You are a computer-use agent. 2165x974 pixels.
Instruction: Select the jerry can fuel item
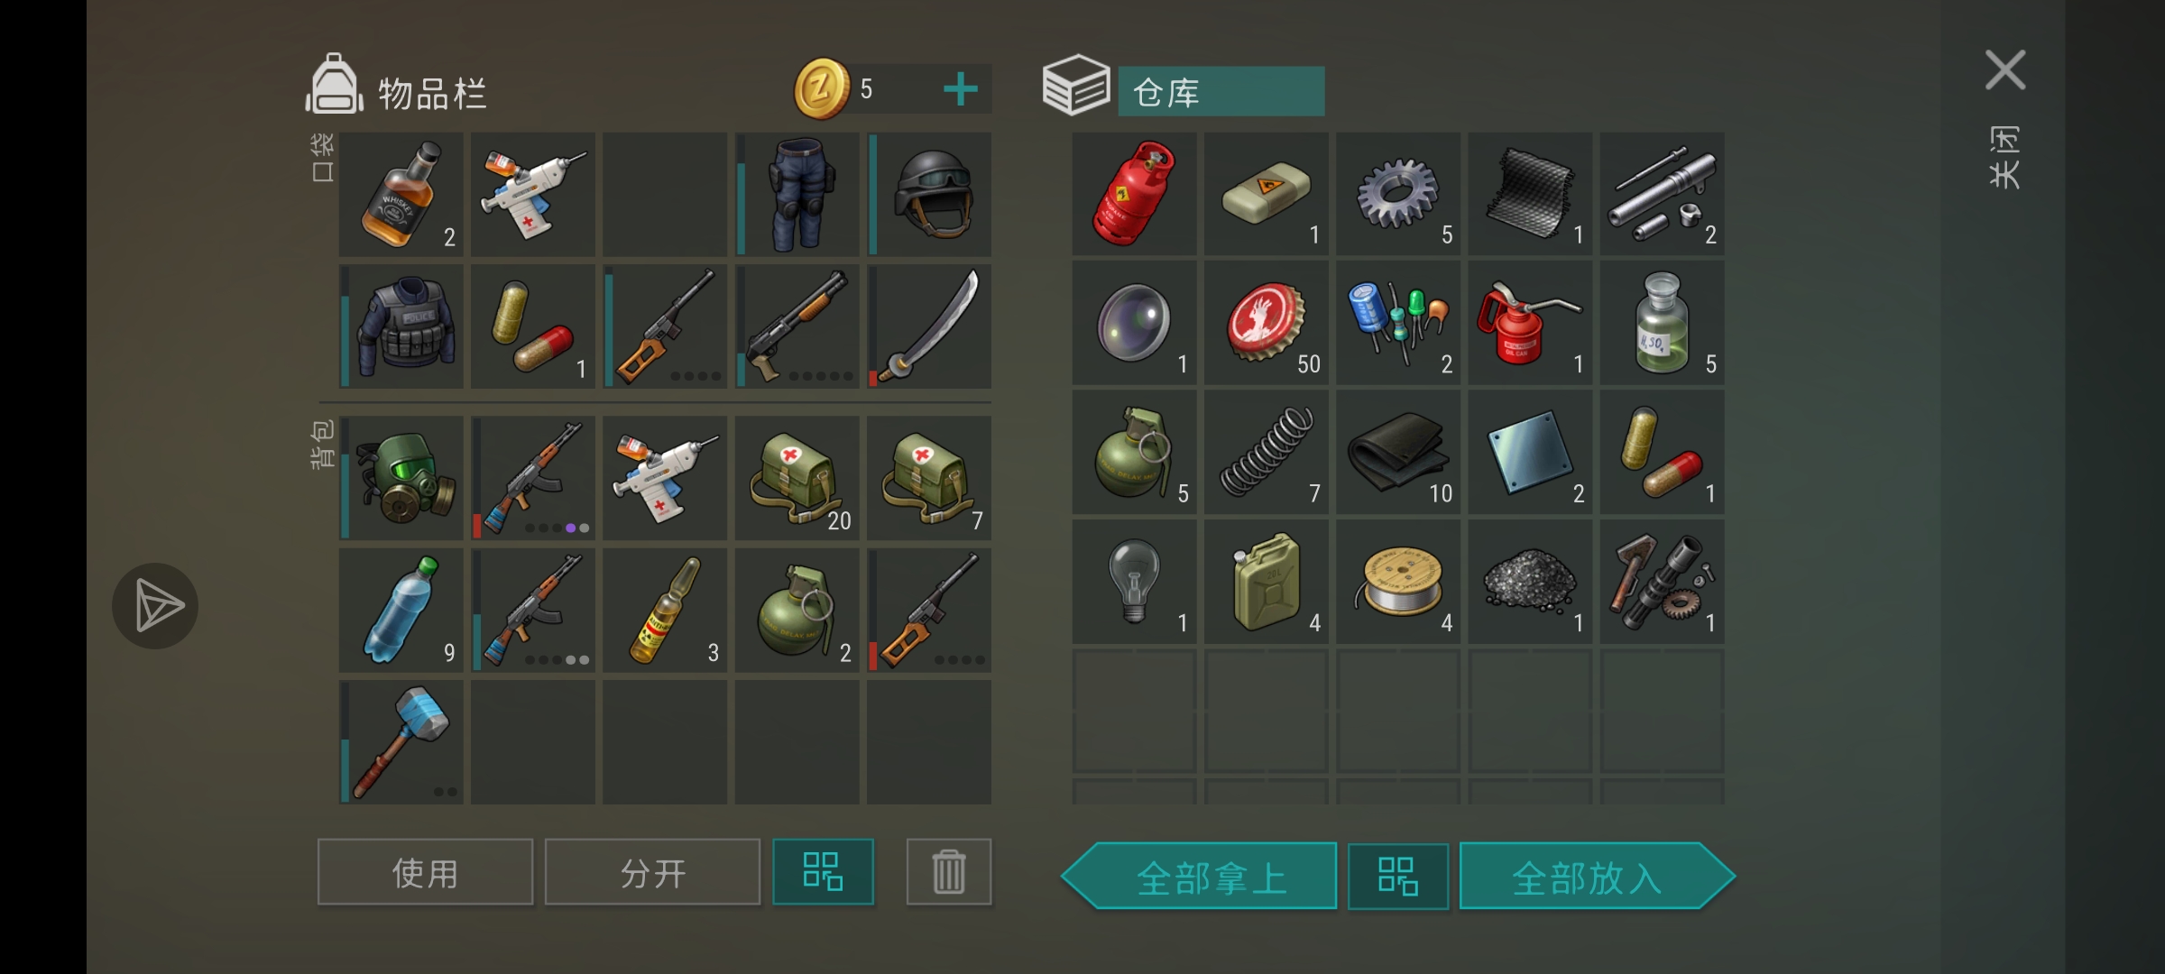[x=1266, y=582]
